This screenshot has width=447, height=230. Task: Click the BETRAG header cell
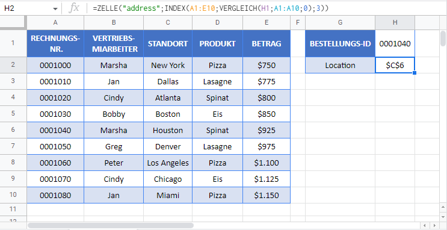[x=267, y=43]
